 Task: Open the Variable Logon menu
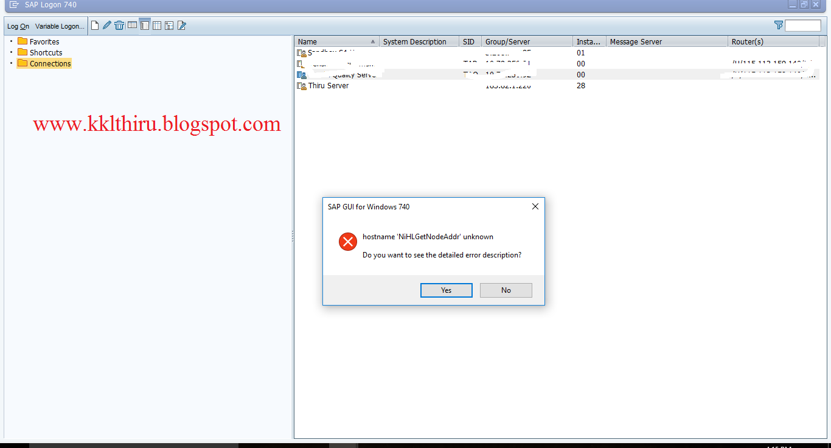pyautogui.click(x=59, y=26)
